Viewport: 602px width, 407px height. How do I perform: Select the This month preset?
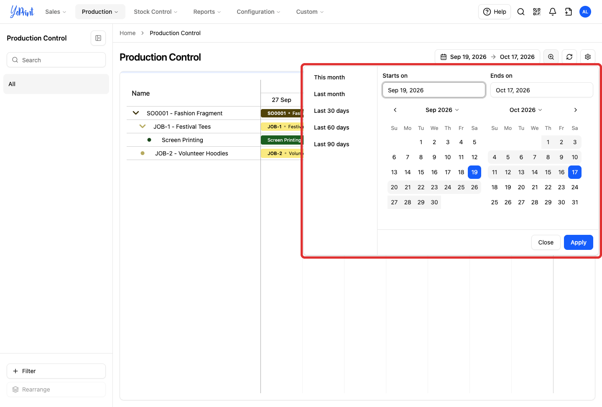329,77
